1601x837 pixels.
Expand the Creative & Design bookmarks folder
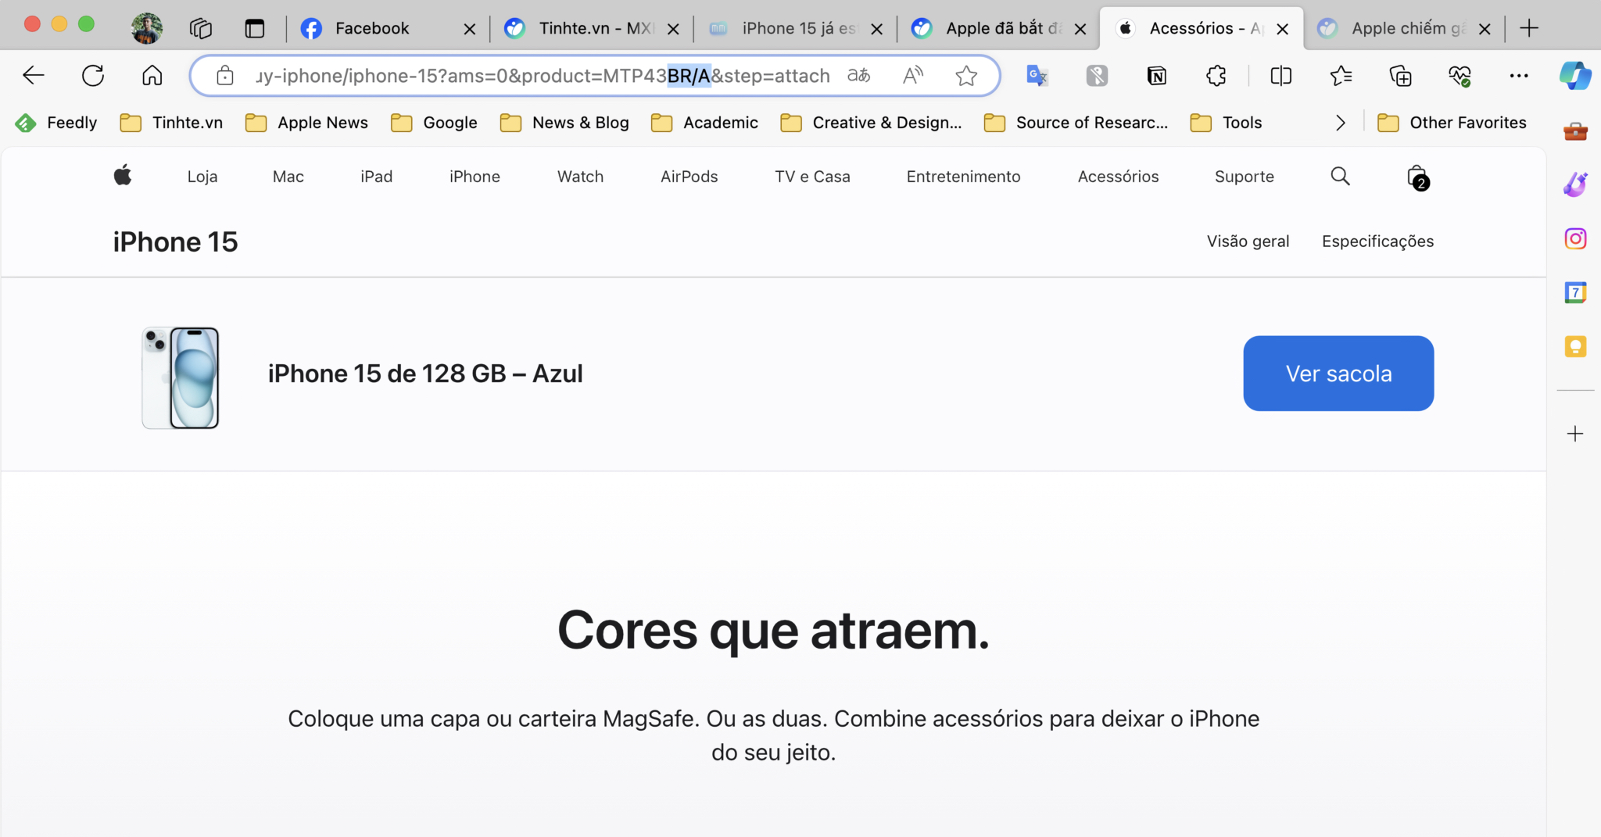point(871,123)
